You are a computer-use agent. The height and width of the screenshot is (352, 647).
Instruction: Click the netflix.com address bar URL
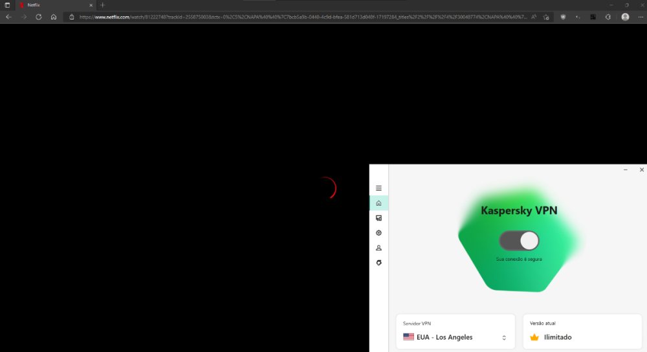(302, 17)
